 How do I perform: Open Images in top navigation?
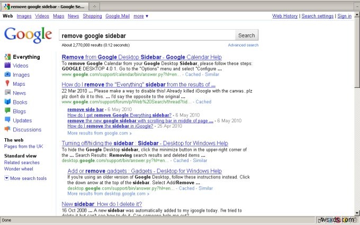tap(24, 16)
